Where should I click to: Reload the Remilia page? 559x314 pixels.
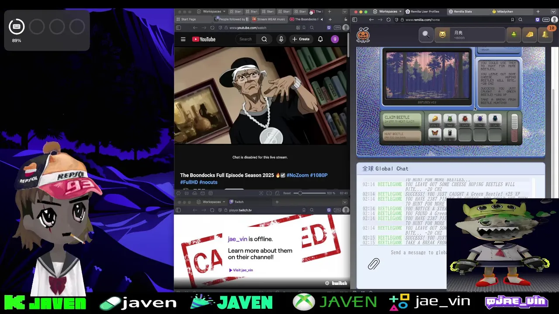click(x=388, y=20)
